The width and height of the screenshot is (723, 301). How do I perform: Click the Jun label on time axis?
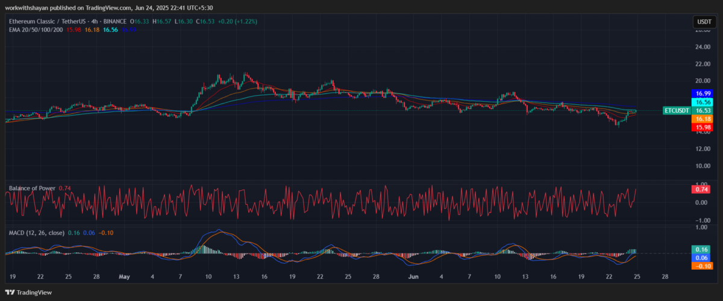[413, 277]
